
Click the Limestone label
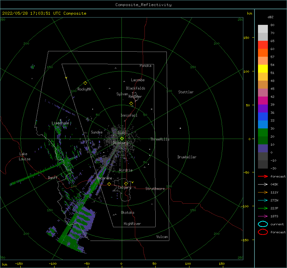(60, 123)
